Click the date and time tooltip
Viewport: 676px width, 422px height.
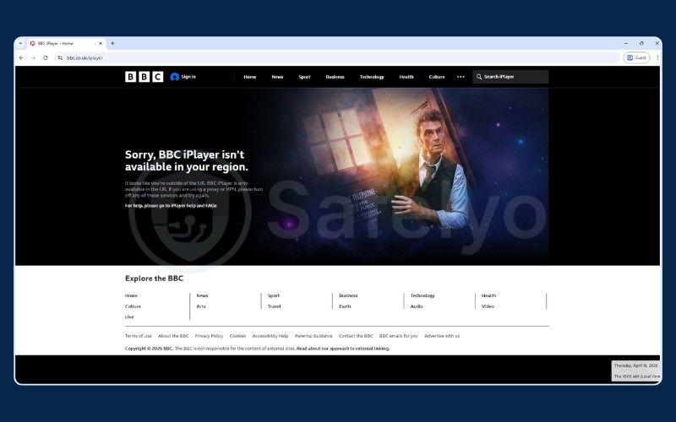636,371
